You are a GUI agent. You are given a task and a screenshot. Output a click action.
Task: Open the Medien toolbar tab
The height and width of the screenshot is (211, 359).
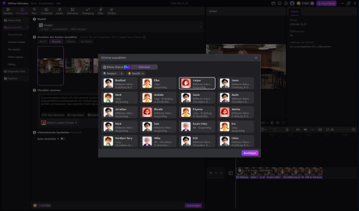[8, 11]
